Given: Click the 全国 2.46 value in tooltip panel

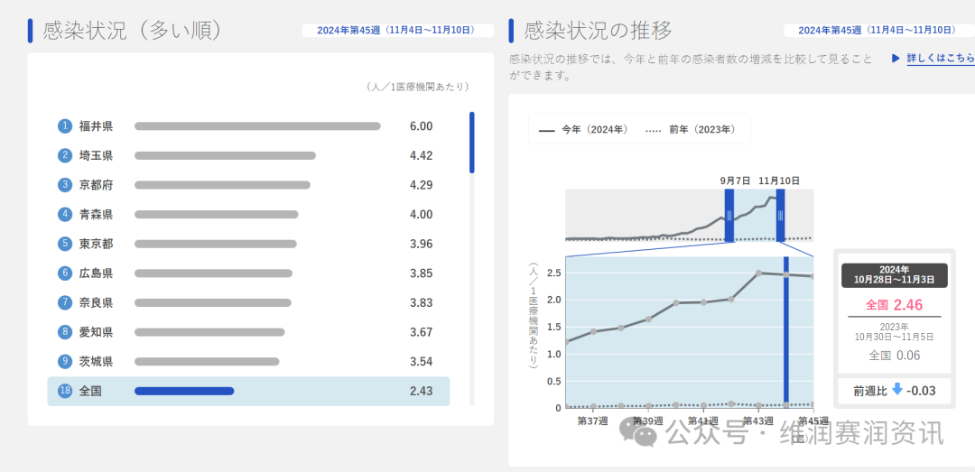Looking at the screenshot, I should (894, 305).
